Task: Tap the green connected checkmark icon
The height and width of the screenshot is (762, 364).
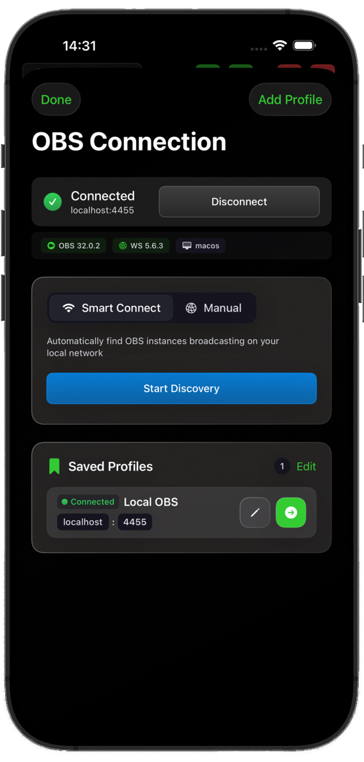Action: pos(52,202)
